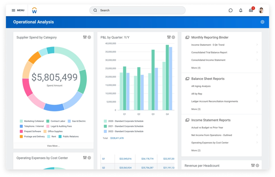Expand View More in Supplier Spend card
The width and height of the screenshot is (275, 177).
click(53, 146)
